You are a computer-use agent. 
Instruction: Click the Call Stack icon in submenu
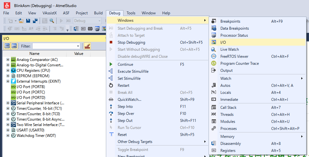pos(214,107)
